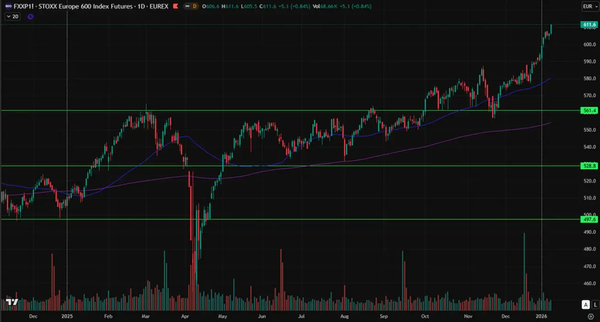Toggle log scale with the L button
The image size is (600, 322).
595,305
